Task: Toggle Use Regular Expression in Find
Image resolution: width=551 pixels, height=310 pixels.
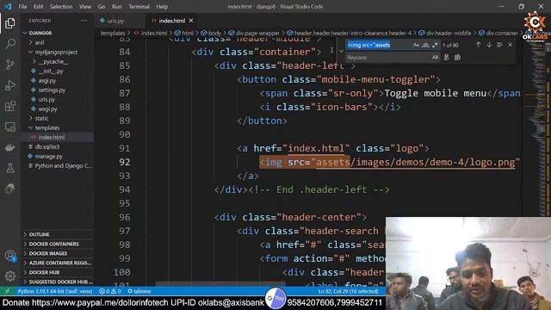Action: click(435, 45)
